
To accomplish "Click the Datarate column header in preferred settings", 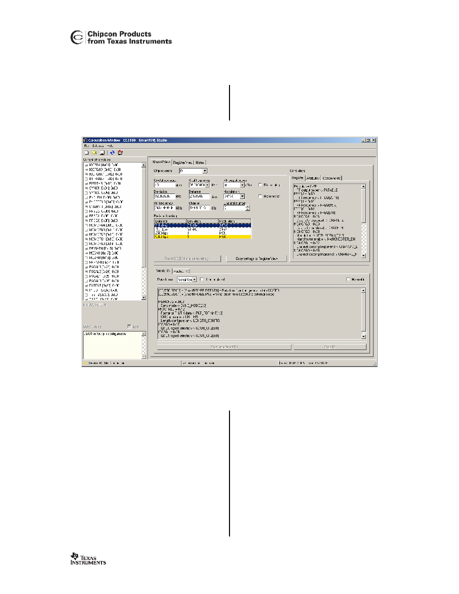I will [x=170, y=221].
